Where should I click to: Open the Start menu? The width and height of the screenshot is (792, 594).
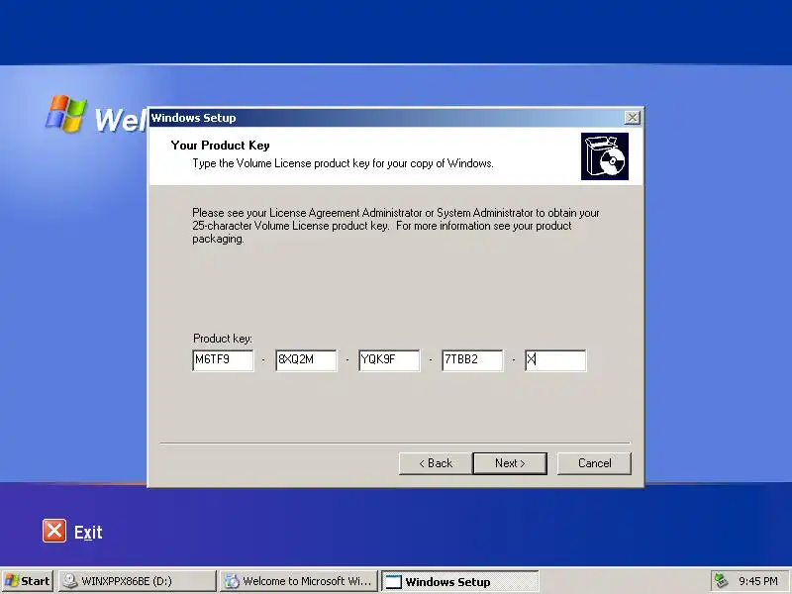28,581
